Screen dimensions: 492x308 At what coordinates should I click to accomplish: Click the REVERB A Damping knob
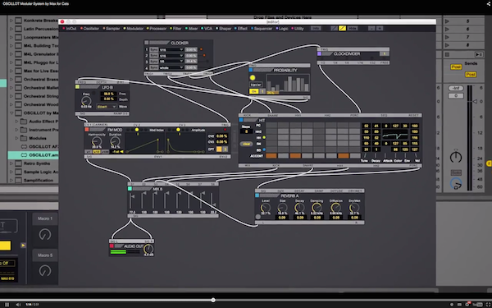317,208
